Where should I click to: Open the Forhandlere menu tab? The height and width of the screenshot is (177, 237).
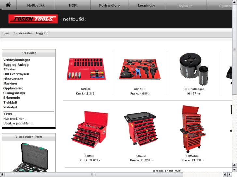pyautogui.click(x=110, y=6)
